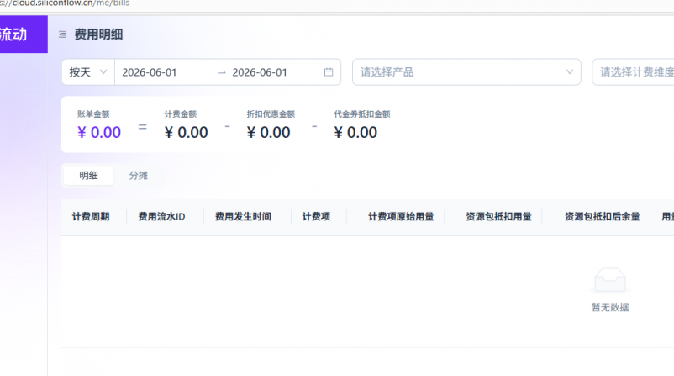Open the 请选择计费维度 billing dimension dropdown
This screenshot has width=674, height=376.
(x=633, y=72)
